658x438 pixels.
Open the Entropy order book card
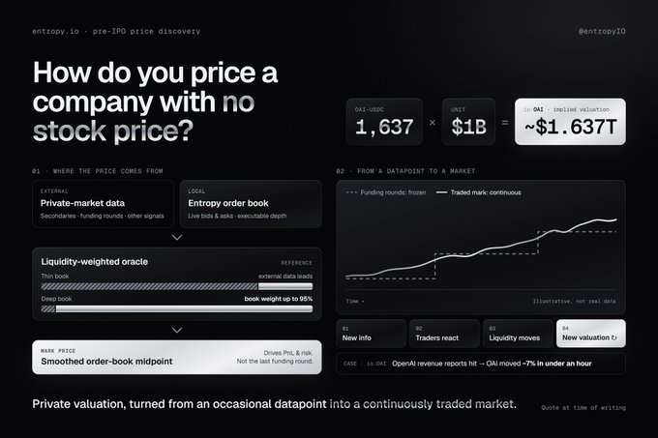pos(251,204)
